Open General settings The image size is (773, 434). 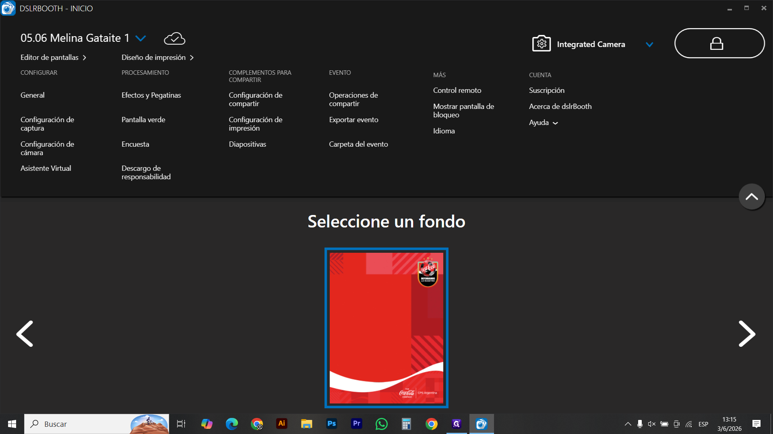(x=33, y=95)
